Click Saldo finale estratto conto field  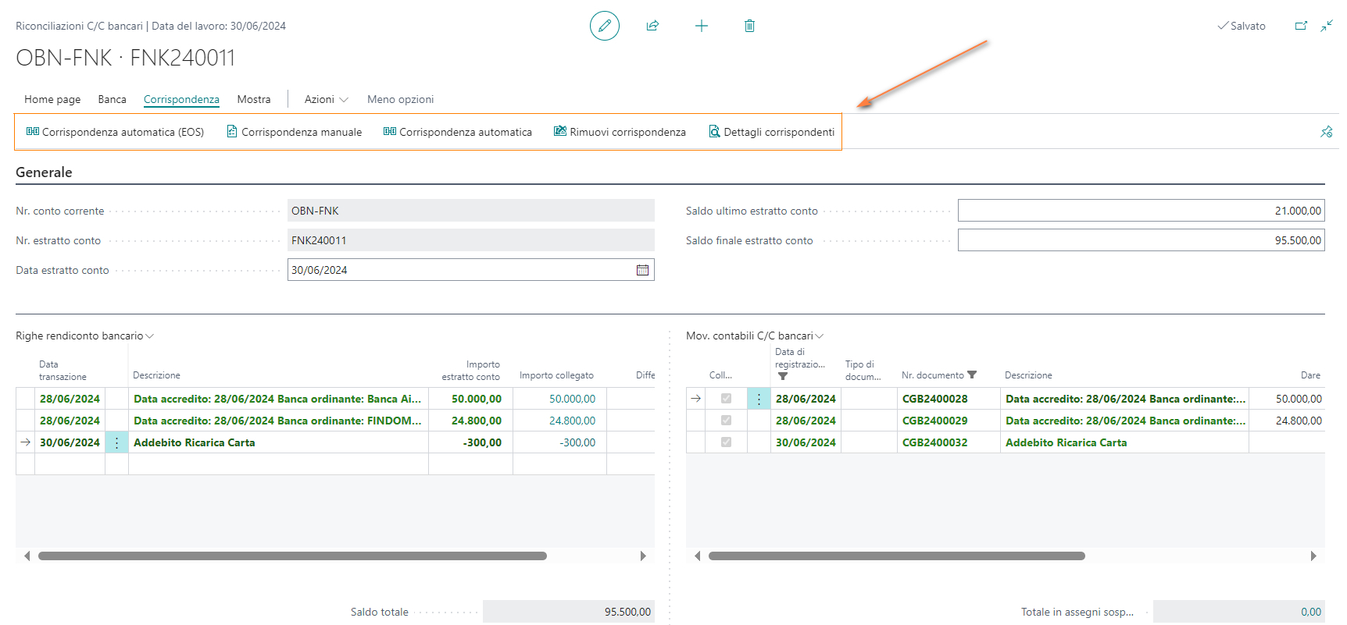[x=1142, y=240]
